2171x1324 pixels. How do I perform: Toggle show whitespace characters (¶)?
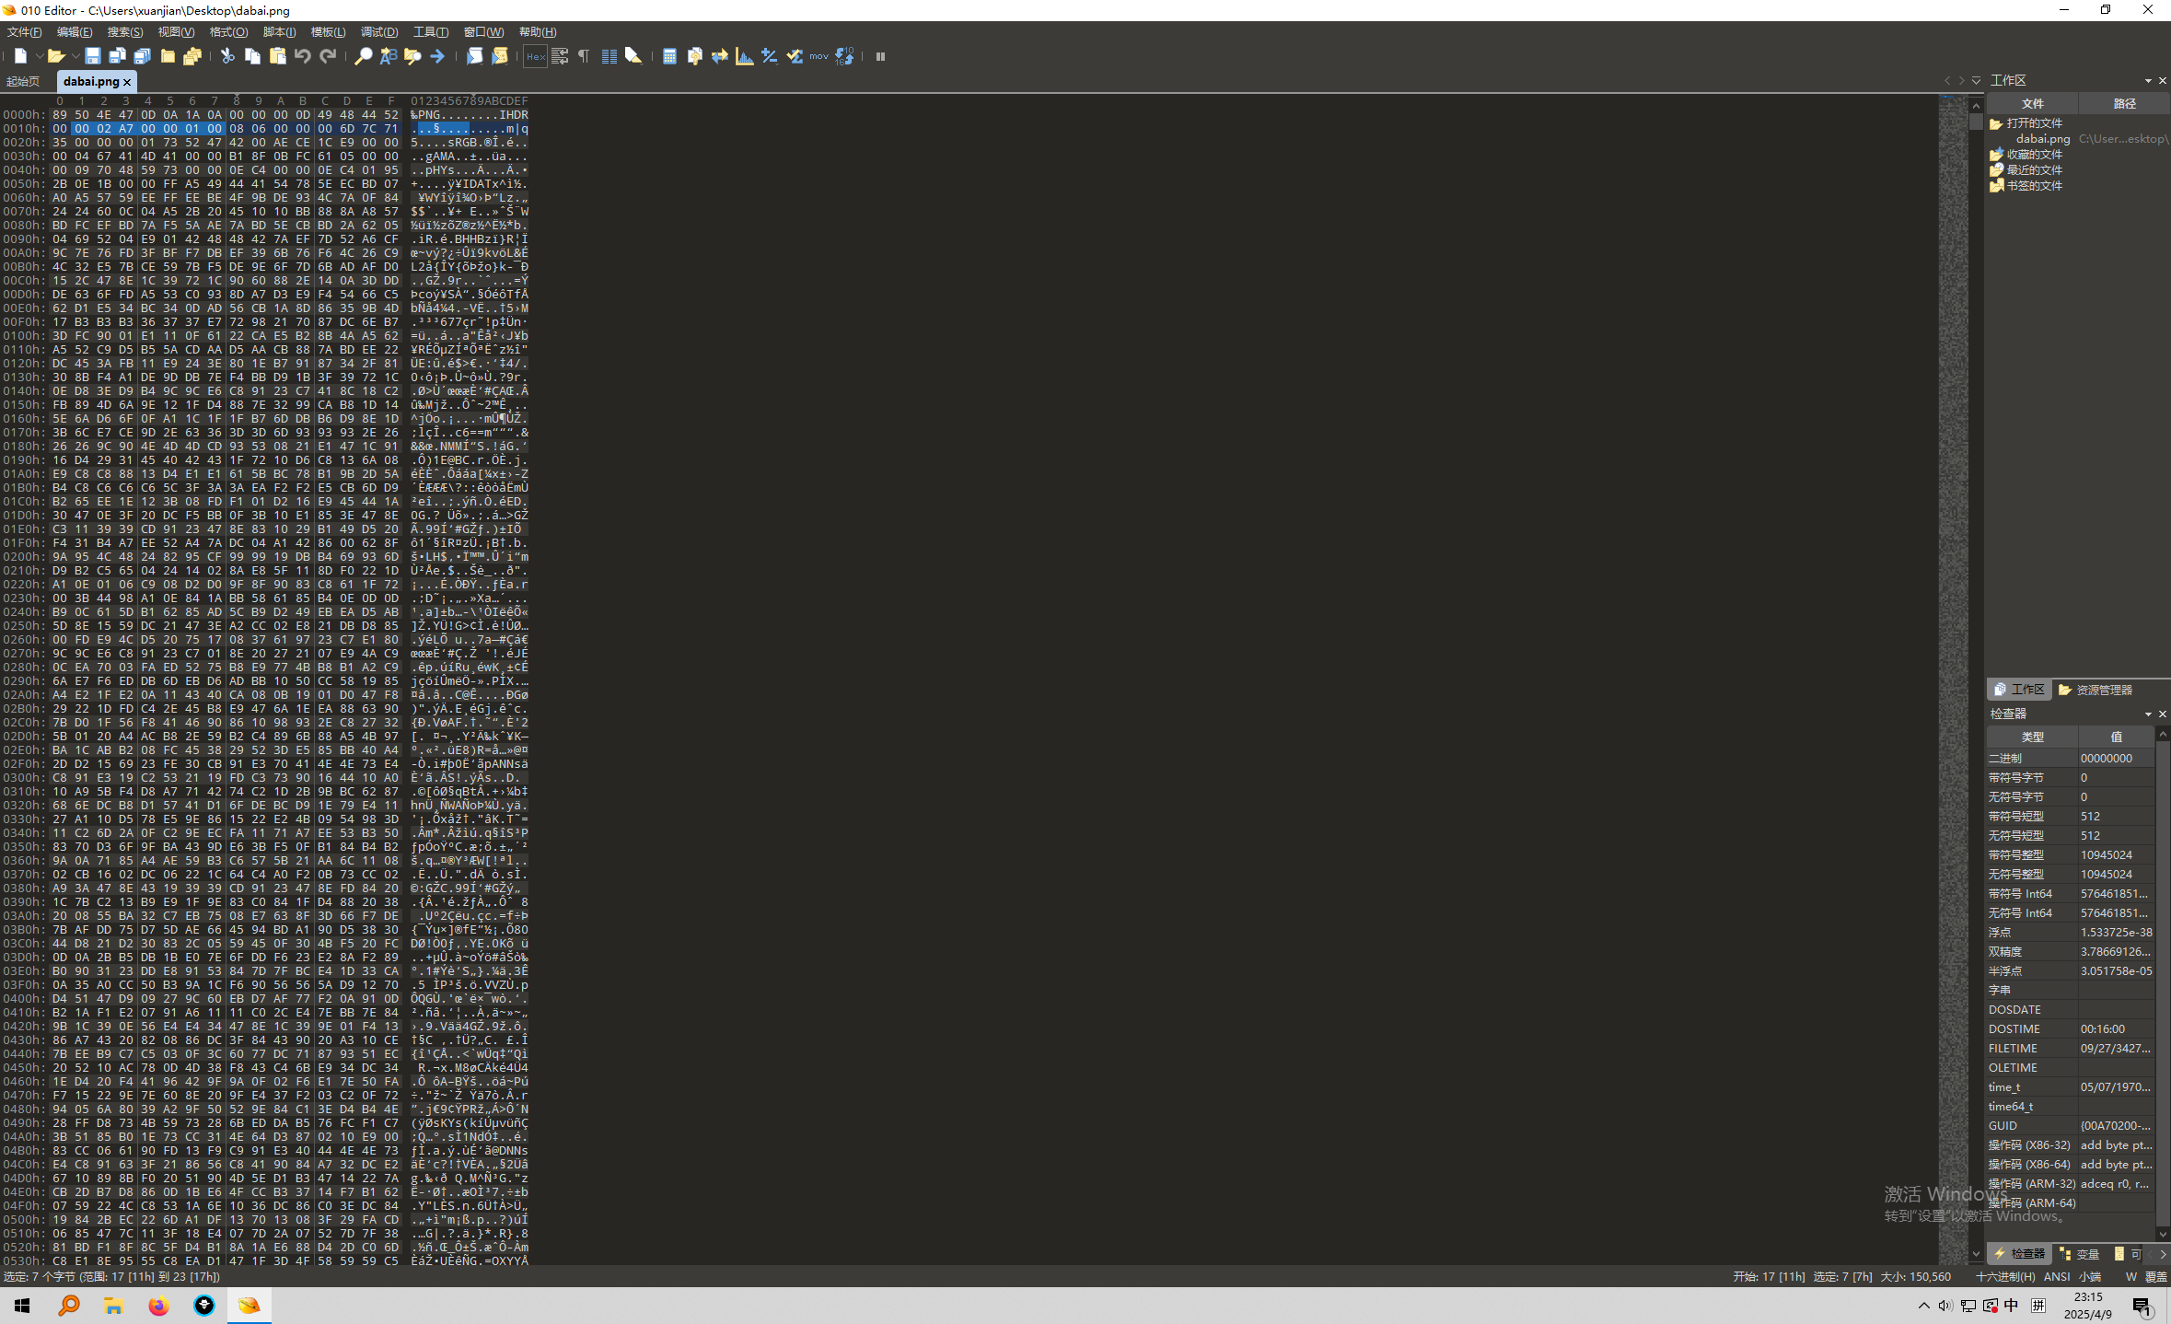[583, 57]
